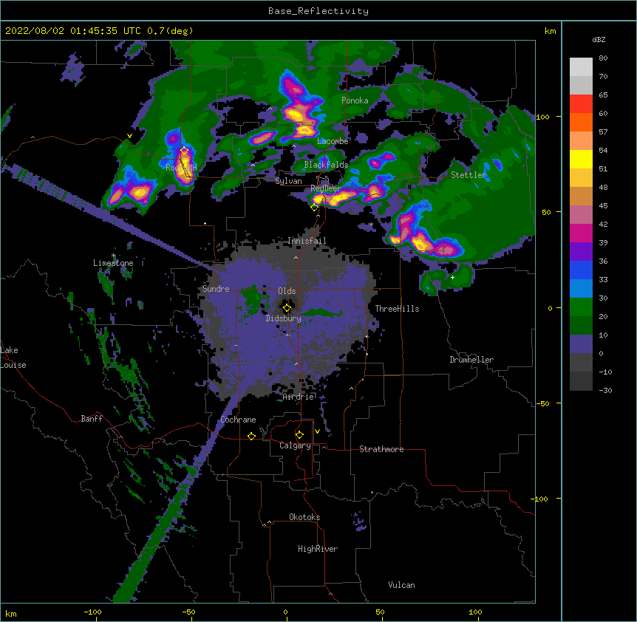Screen dimensions: 637x622
Task: Click the Lake Louise label
Action: pos(13,358)
